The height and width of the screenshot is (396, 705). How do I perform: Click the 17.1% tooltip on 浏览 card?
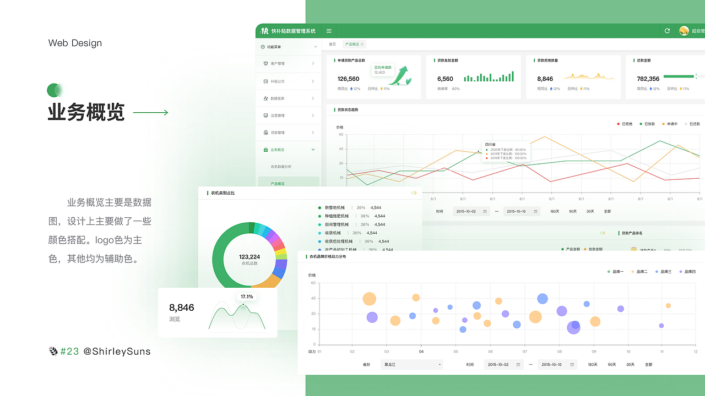[x=247, y=296]
